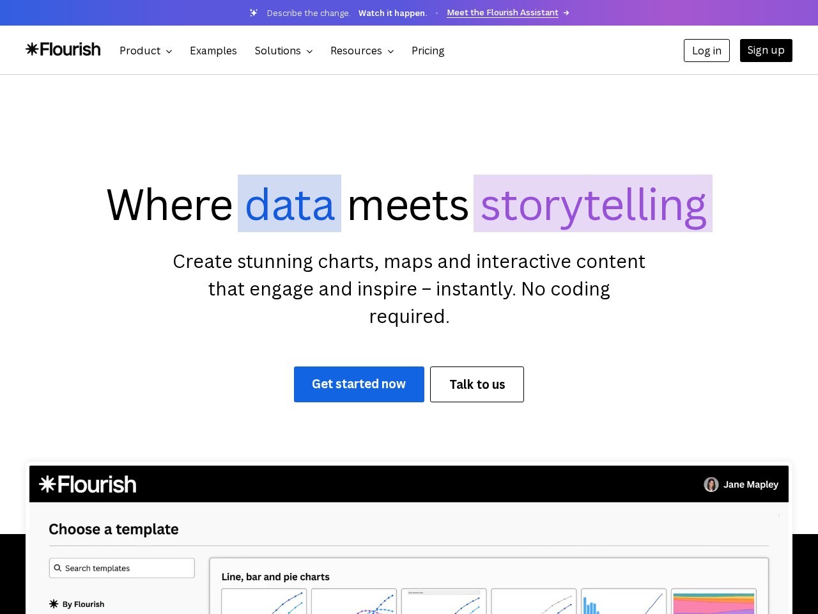Select the stacked area chart template thumbnail
818x614 pixels.
coord(714,602)
